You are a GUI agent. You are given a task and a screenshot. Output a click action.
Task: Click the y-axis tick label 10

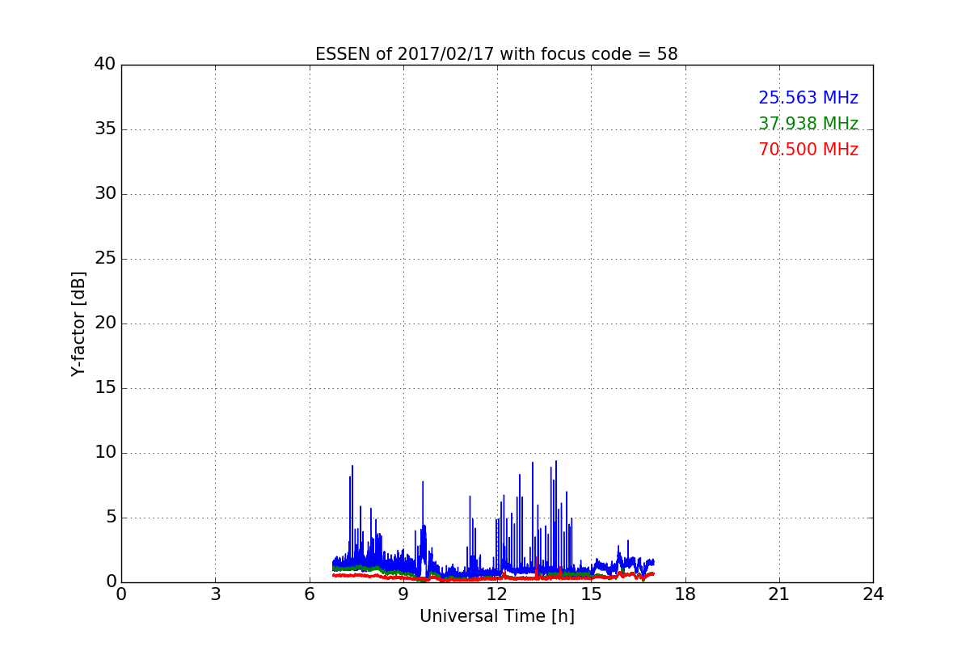(x=105, y=453)
